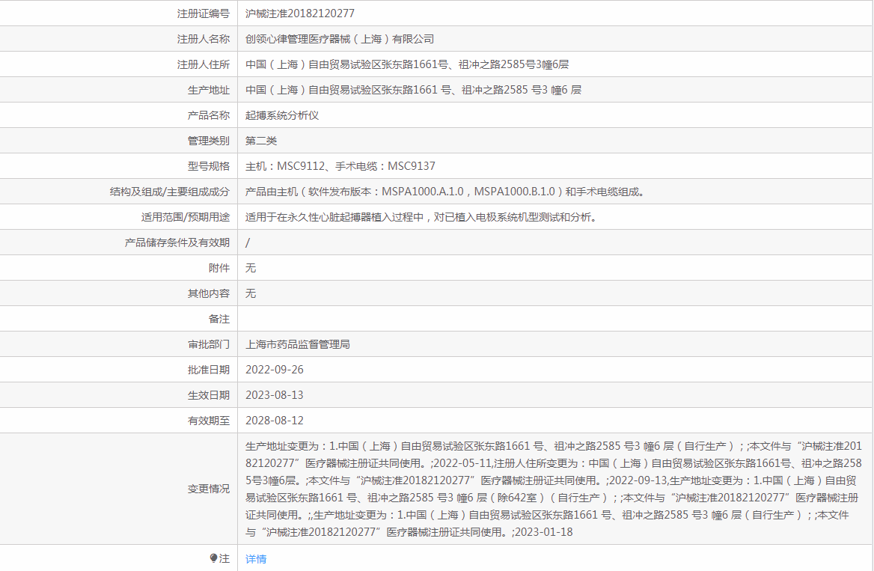Click the 备注 label
Screen dimensions: 874x571
pos(219,319)
